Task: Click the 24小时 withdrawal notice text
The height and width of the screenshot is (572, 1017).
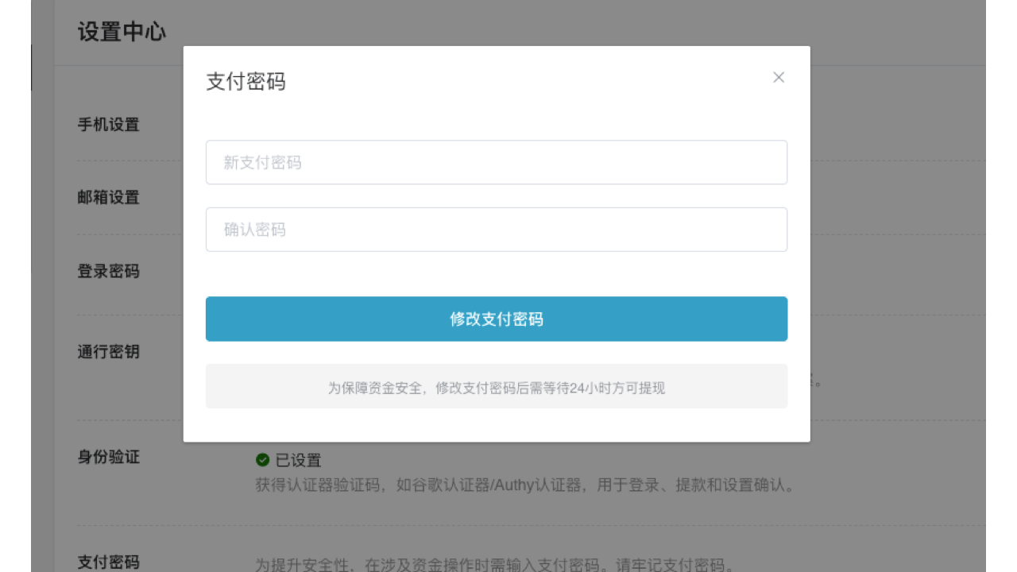Action: [497, 388]
